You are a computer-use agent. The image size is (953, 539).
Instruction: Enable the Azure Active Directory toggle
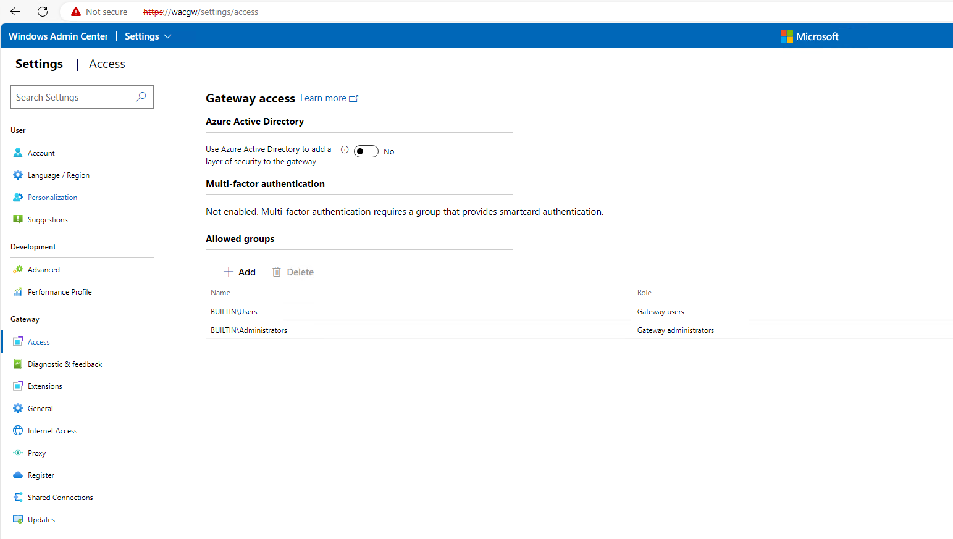(x=366, y=151)
